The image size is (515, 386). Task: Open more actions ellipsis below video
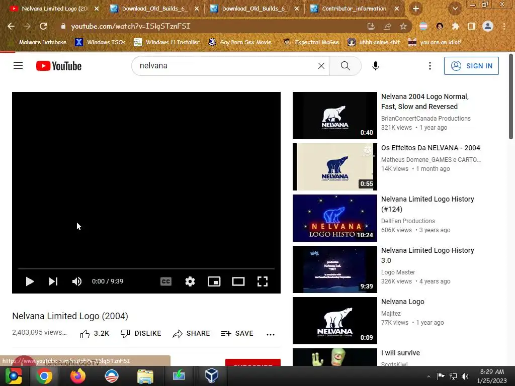click(270, 334)
